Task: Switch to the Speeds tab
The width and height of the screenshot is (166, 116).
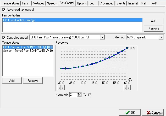Action: coord(52,3)
